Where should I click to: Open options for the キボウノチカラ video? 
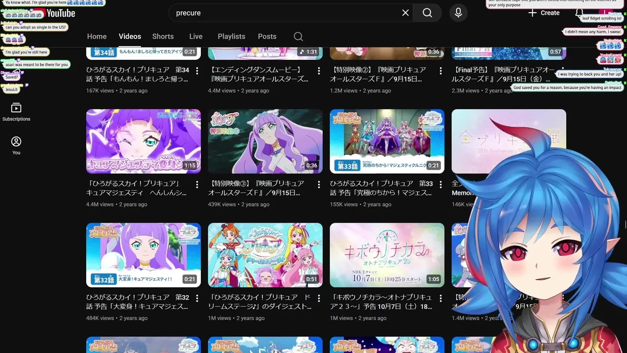click(x=441, y=299)
